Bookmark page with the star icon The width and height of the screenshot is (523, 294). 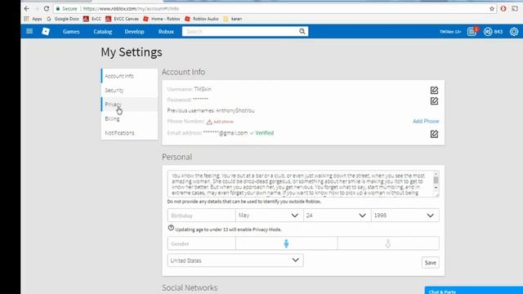(492, 9)
